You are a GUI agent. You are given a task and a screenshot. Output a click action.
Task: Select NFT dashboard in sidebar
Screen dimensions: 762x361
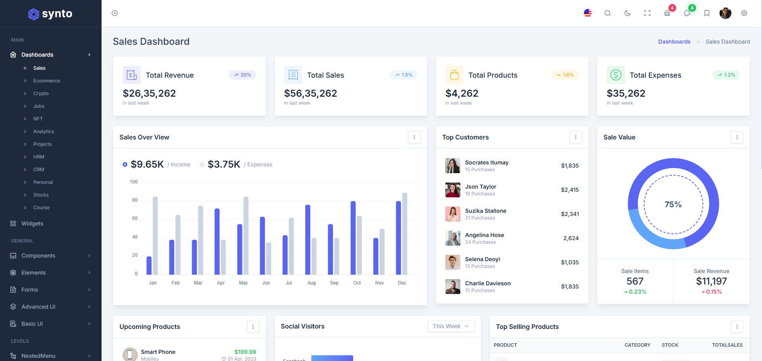click(38, 119)
